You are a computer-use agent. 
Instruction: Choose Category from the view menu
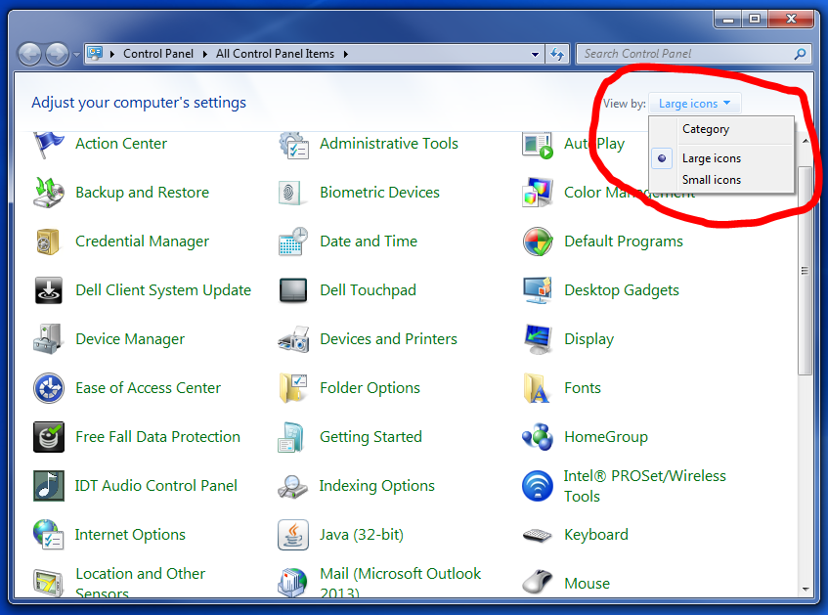[x=721, y=129]
